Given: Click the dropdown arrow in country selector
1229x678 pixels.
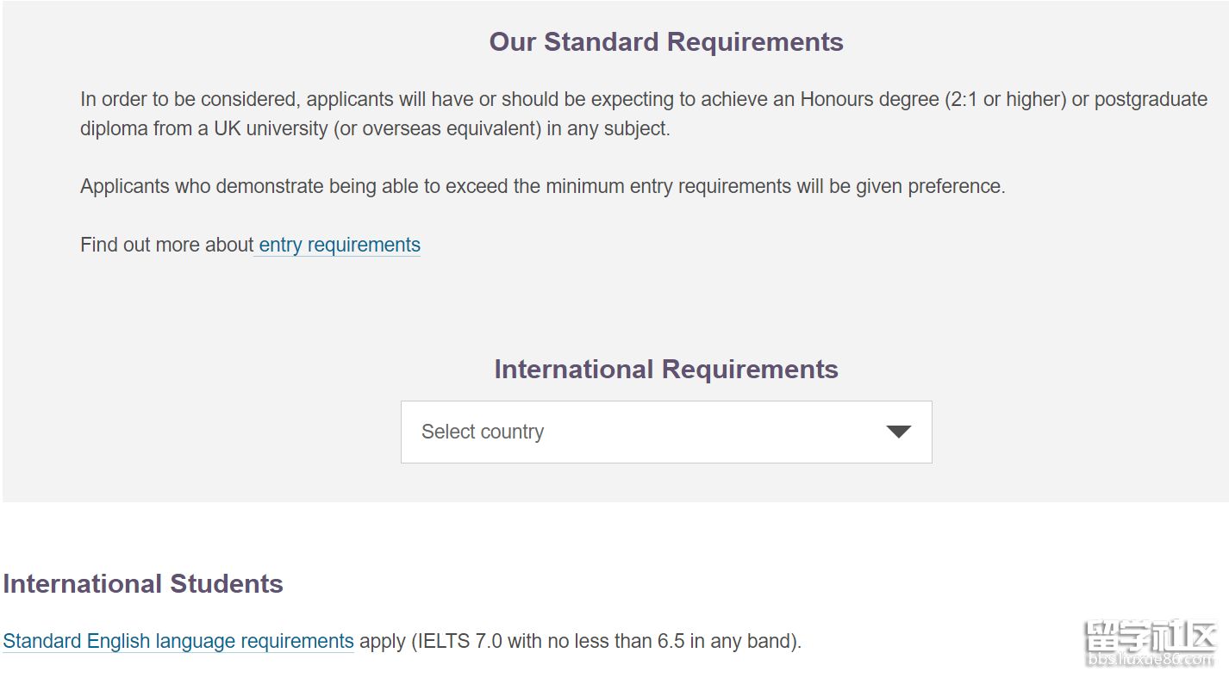Looking at the screenshot, I should pos(898,432).
